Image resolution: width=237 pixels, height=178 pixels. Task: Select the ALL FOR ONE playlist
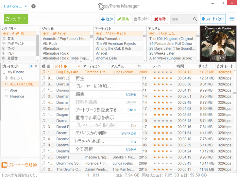[20, 84]
